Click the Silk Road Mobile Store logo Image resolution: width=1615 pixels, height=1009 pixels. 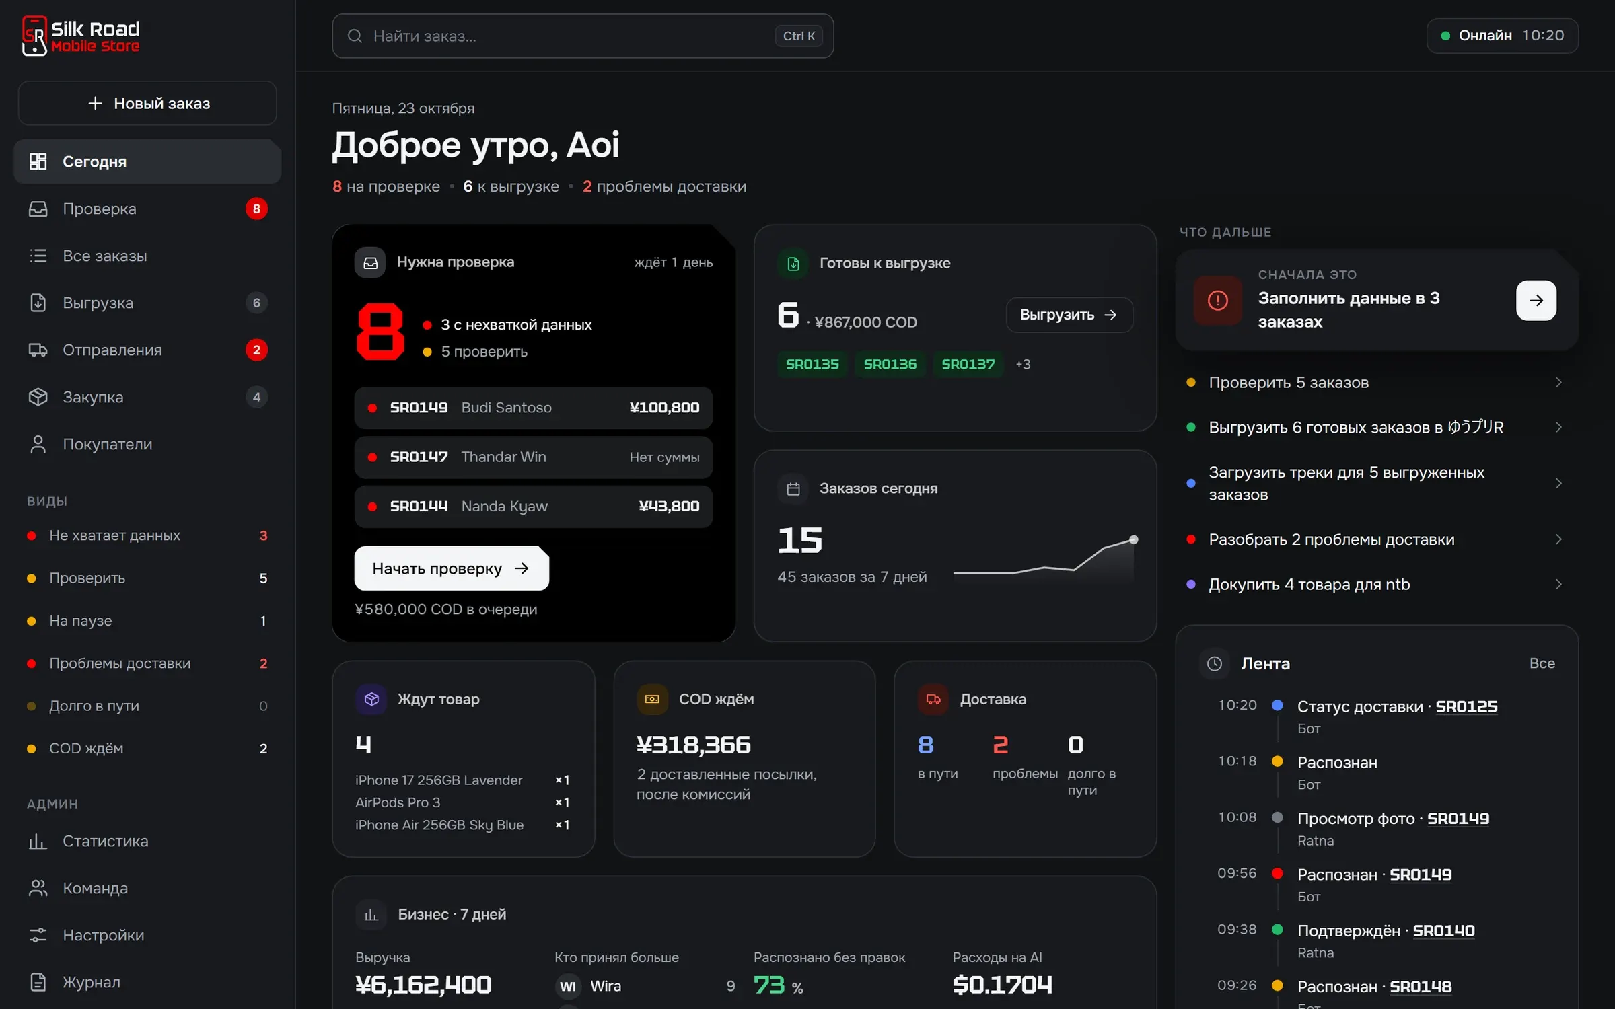click(x=81, y=36)
